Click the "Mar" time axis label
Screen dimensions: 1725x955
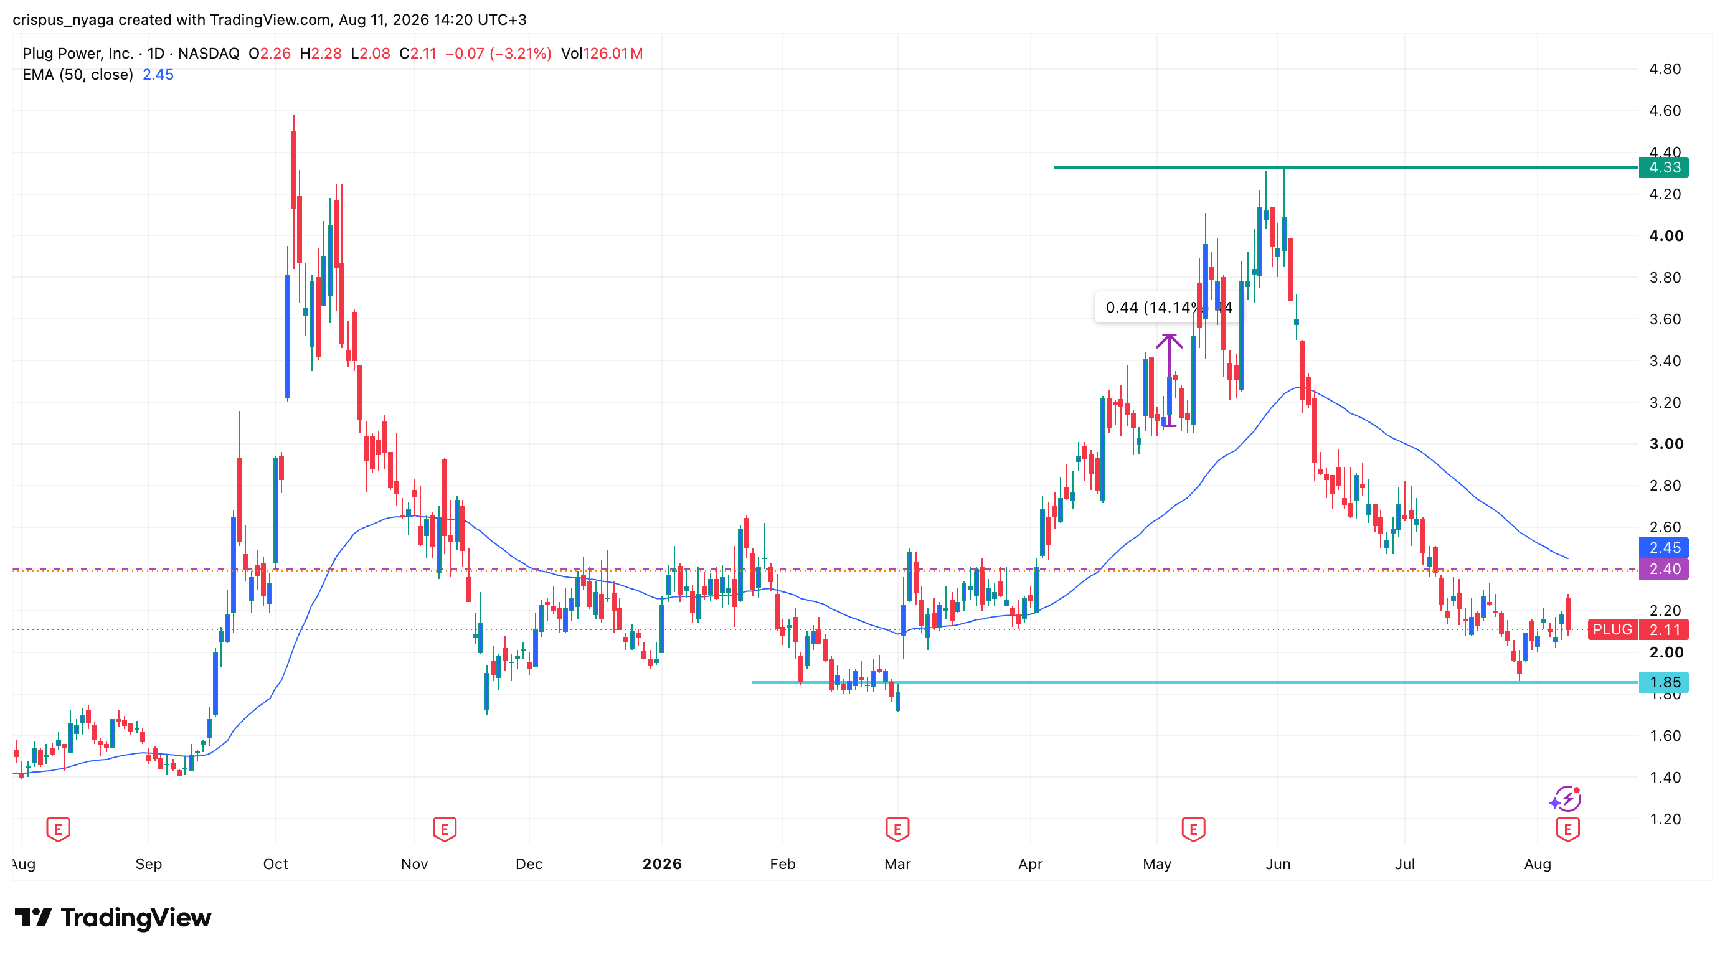tap(897, 864)
